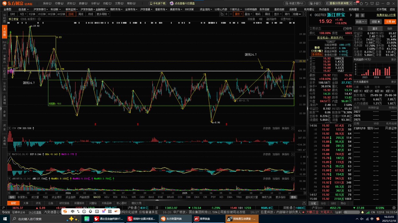Open the 系统(S) menu
The width and height of the screenshot is (398, 223).
[47, 3]
